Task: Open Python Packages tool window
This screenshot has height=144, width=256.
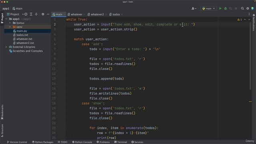Action: click(x=43, y=142)
